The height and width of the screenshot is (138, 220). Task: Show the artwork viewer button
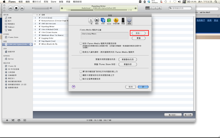[25, 120]
